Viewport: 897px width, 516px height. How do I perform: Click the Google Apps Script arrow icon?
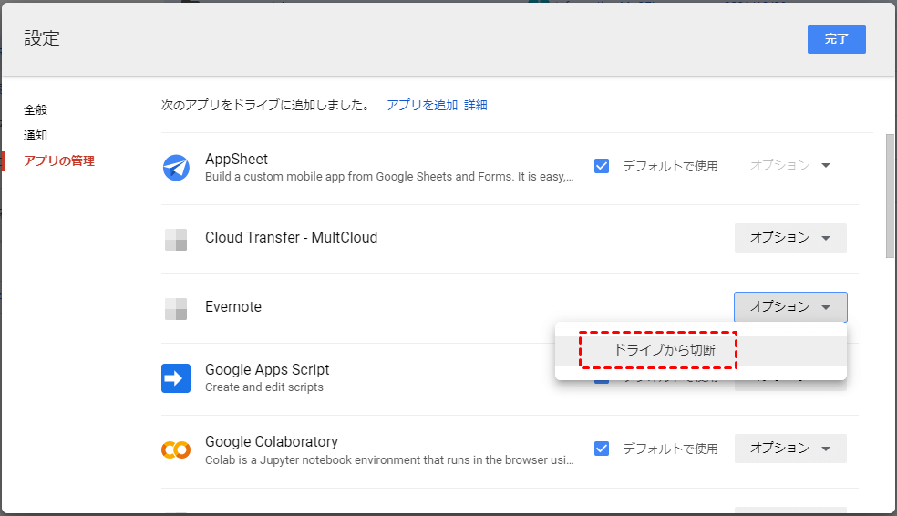(x=176, y=378)
